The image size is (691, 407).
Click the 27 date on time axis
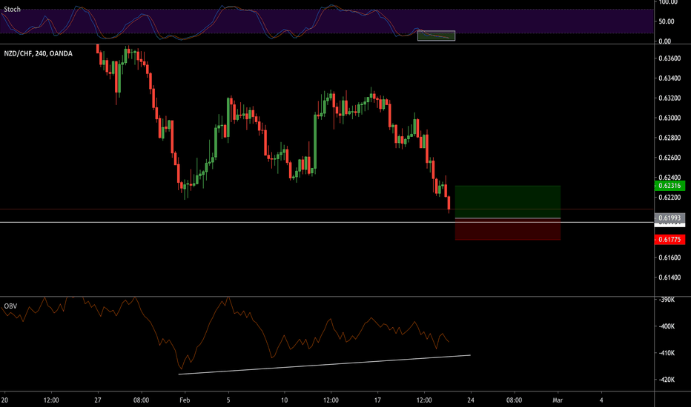(x=97, y=400)
